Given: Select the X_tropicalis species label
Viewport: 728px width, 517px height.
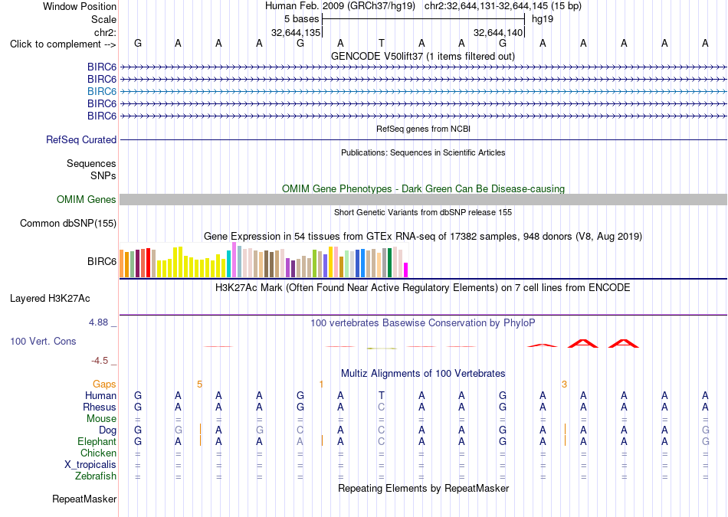Looking at the screenshot, I should point(90,465).
